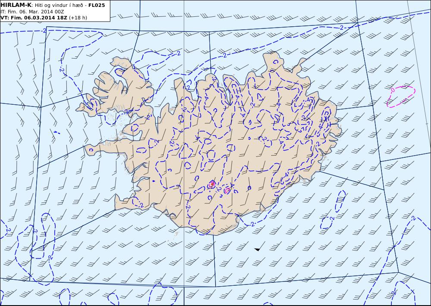The height and width of the screenshot is (306, 431).
Task: Click the 'VT: Fim. 06.03.2014 18Z' valid time
Action: coord(34,18)
